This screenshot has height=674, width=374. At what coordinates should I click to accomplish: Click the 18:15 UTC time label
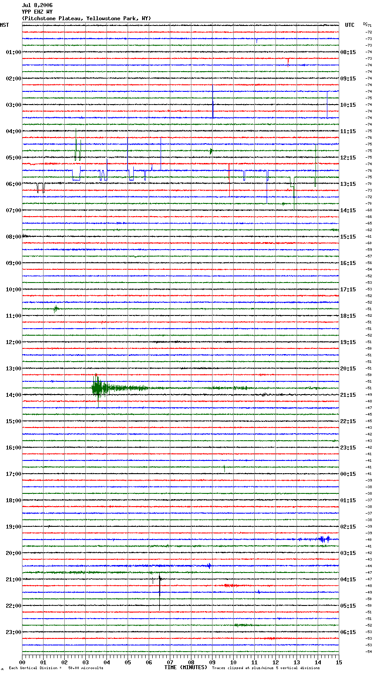pos(348,316)
